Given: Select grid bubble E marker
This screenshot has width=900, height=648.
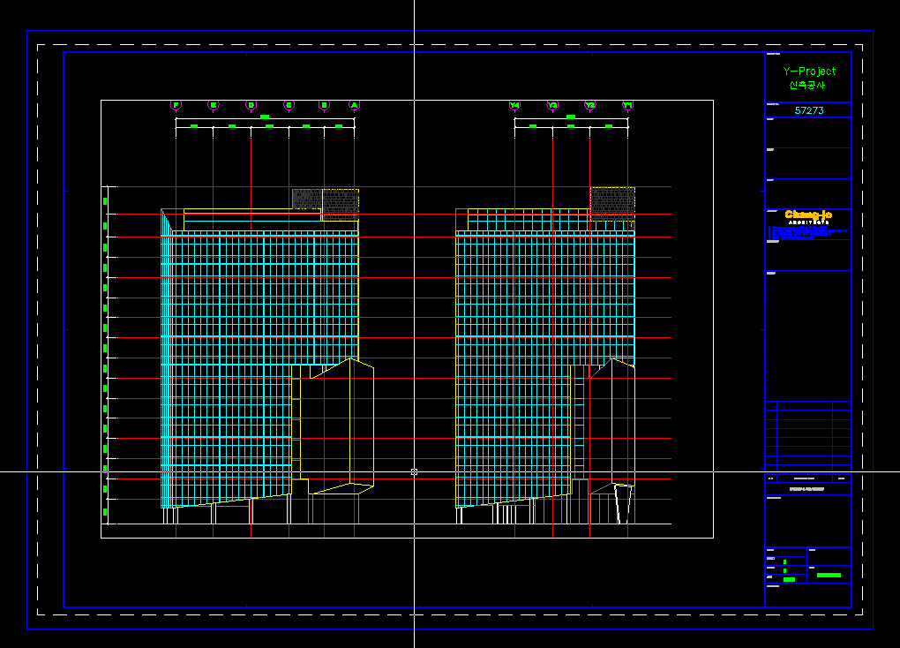Looking at the screenshot, I should point(213,105).
